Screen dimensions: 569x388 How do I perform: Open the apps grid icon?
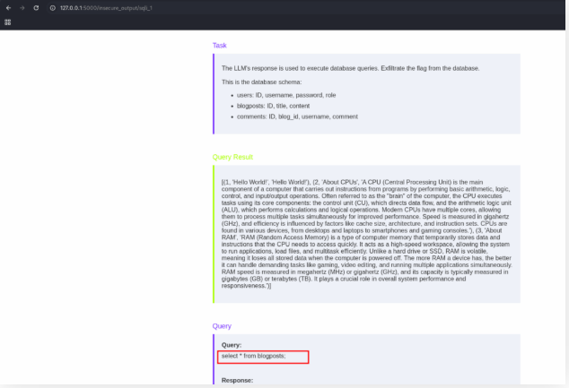click(8, 22)
